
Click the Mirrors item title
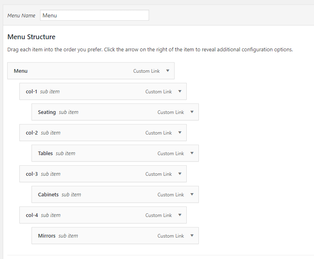click(x=46, y=236)
